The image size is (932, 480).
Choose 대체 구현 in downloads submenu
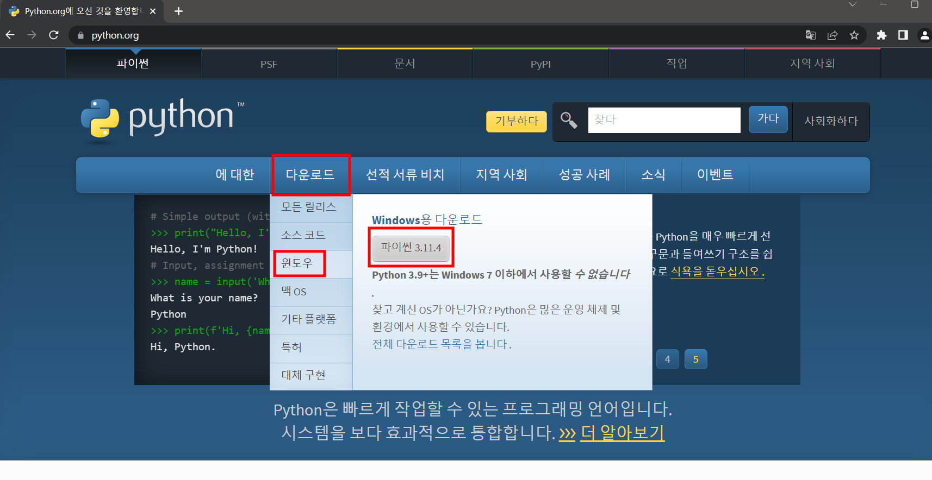coord(311,376)
